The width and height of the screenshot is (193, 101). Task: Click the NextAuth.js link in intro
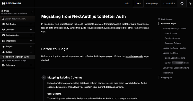[115, 24]
